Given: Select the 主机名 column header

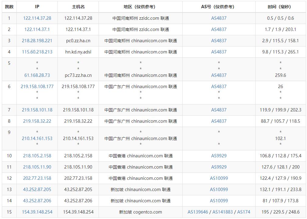Looking at the screenshot, I should [x=78, y=7].
